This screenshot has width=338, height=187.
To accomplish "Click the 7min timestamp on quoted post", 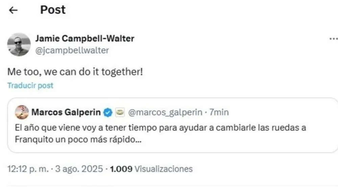I will pyautogui.click(x=219, y=112).
